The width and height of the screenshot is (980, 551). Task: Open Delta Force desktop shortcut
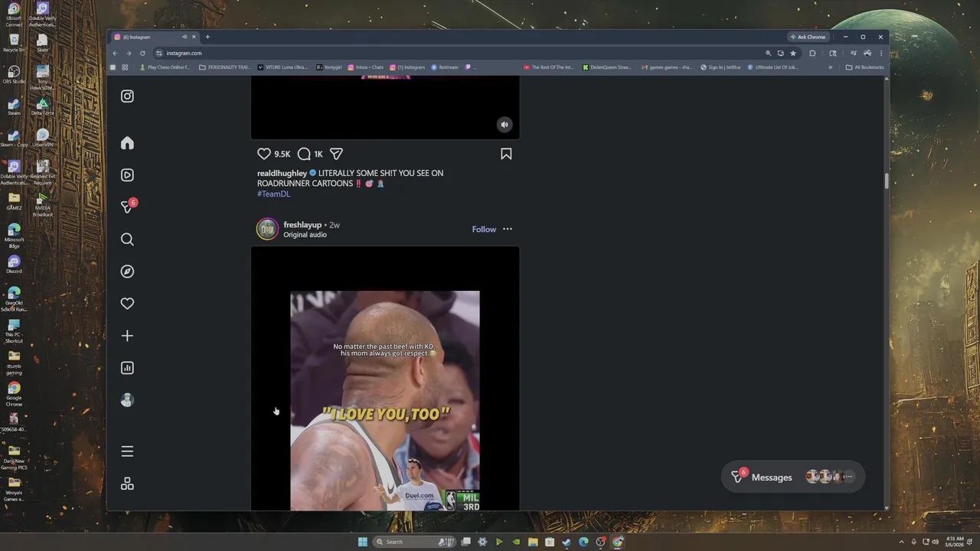click(x=43, y=106)
